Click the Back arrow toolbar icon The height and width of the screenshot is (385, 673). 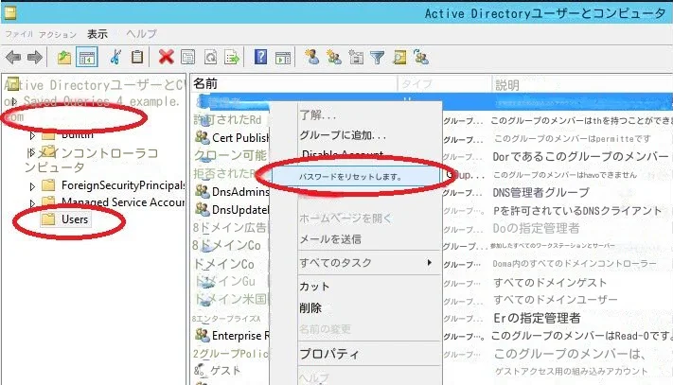point(13,57)
